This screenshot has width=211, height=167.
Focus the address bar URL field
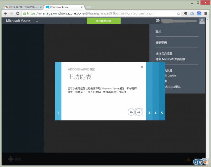(x=102, y=13)
